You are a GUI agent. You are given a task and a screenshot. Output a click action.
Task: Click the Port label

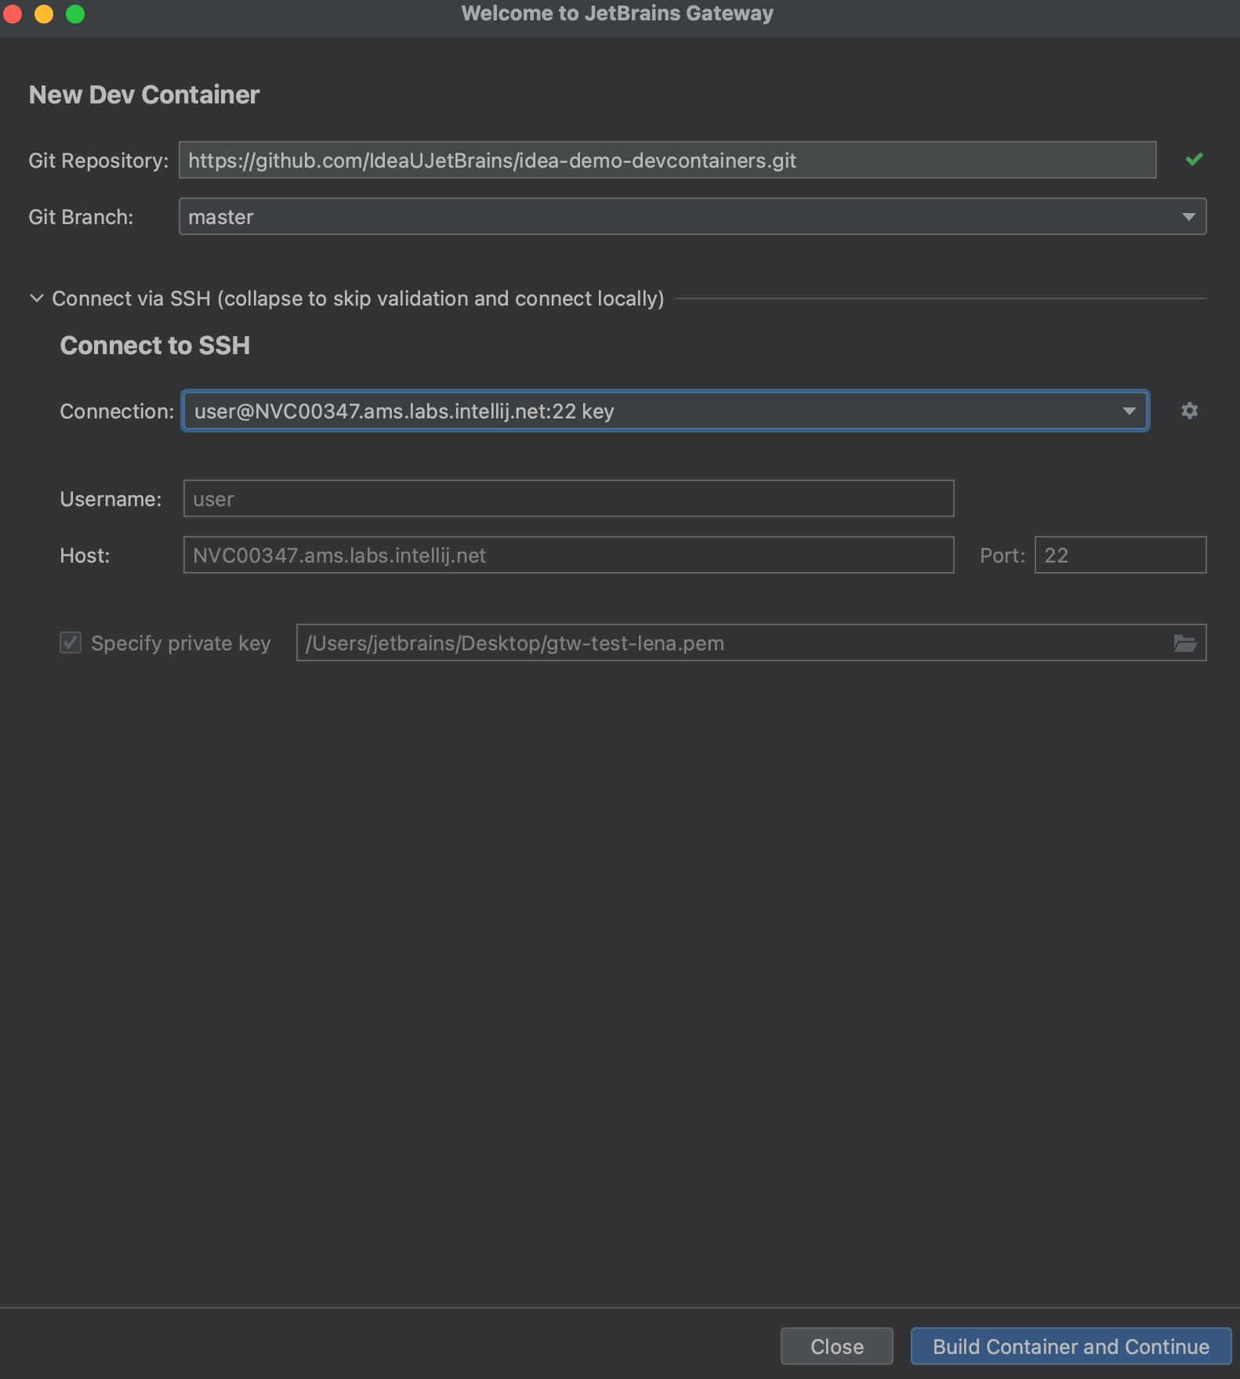1003,556
